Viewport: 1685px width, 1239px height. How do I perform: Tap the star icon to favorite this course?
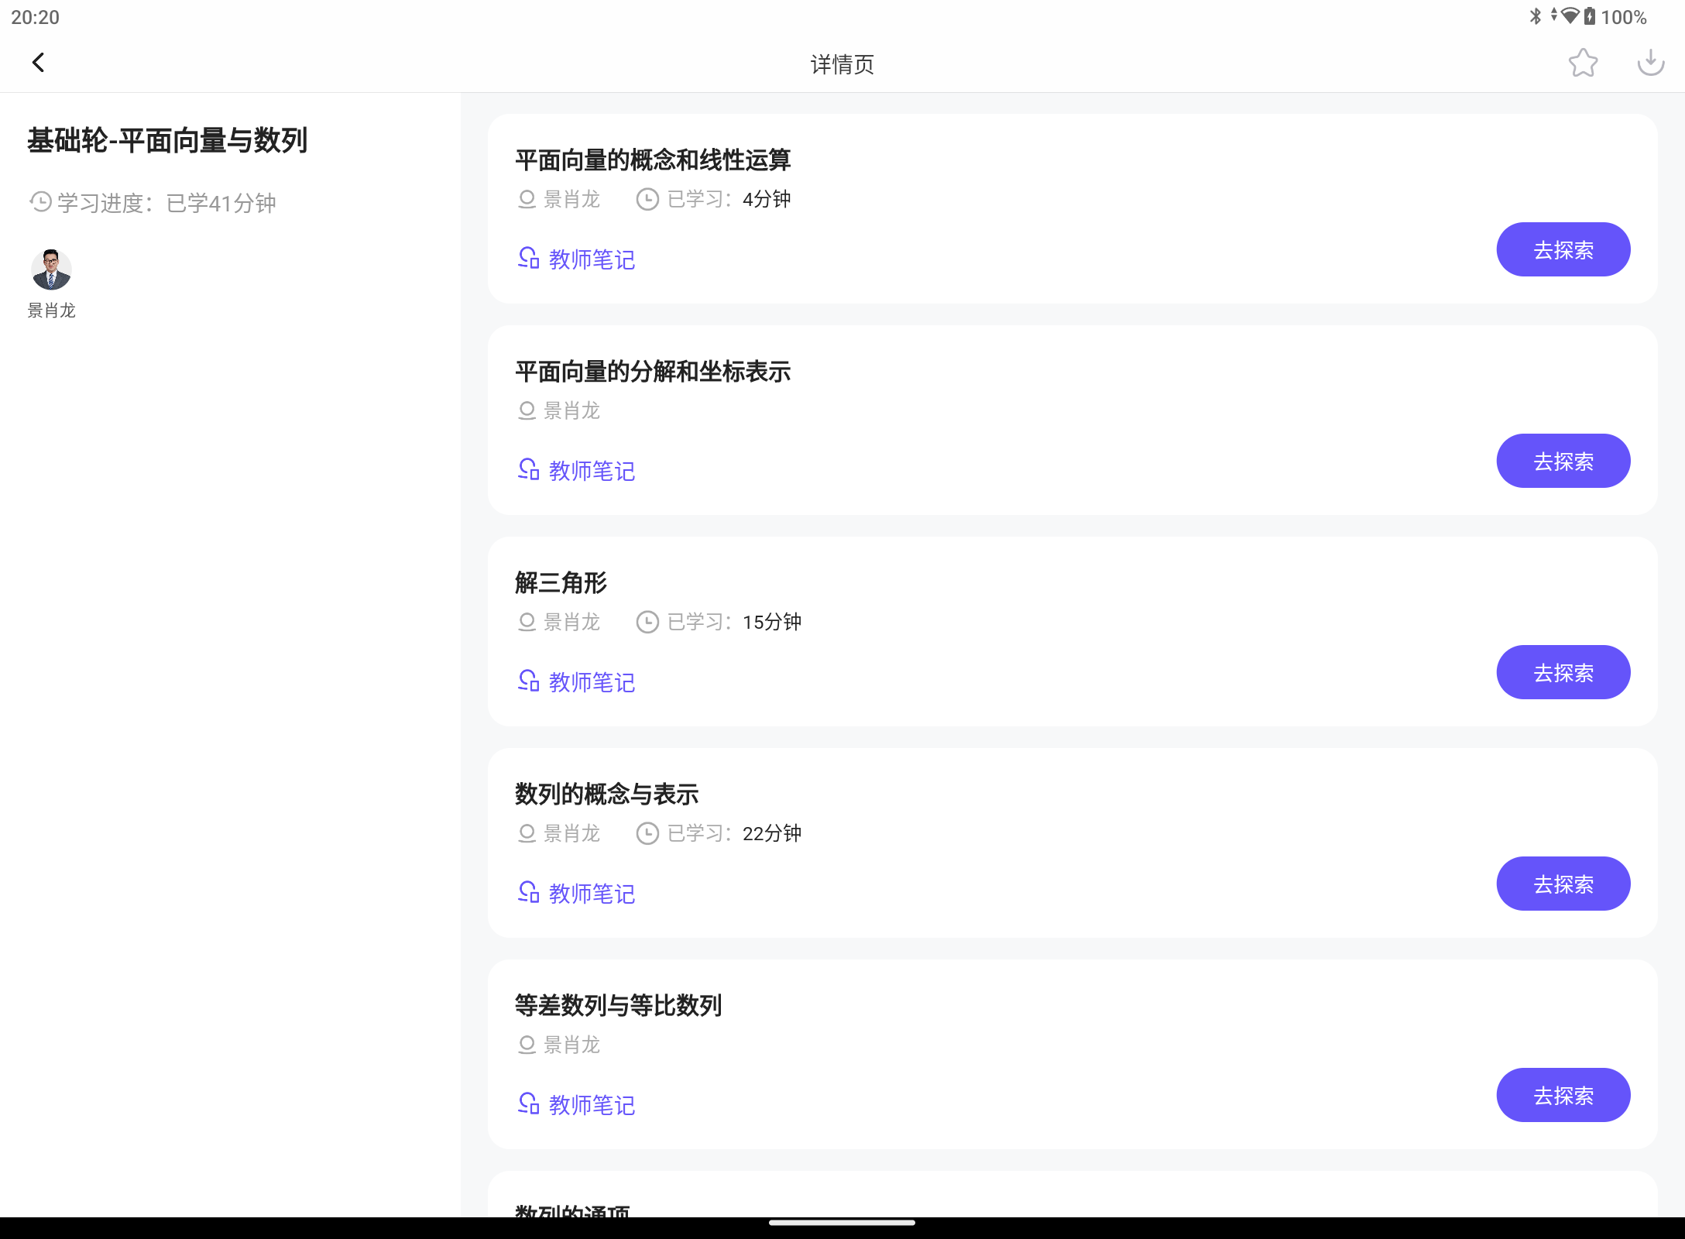(x=1584, y=63)
